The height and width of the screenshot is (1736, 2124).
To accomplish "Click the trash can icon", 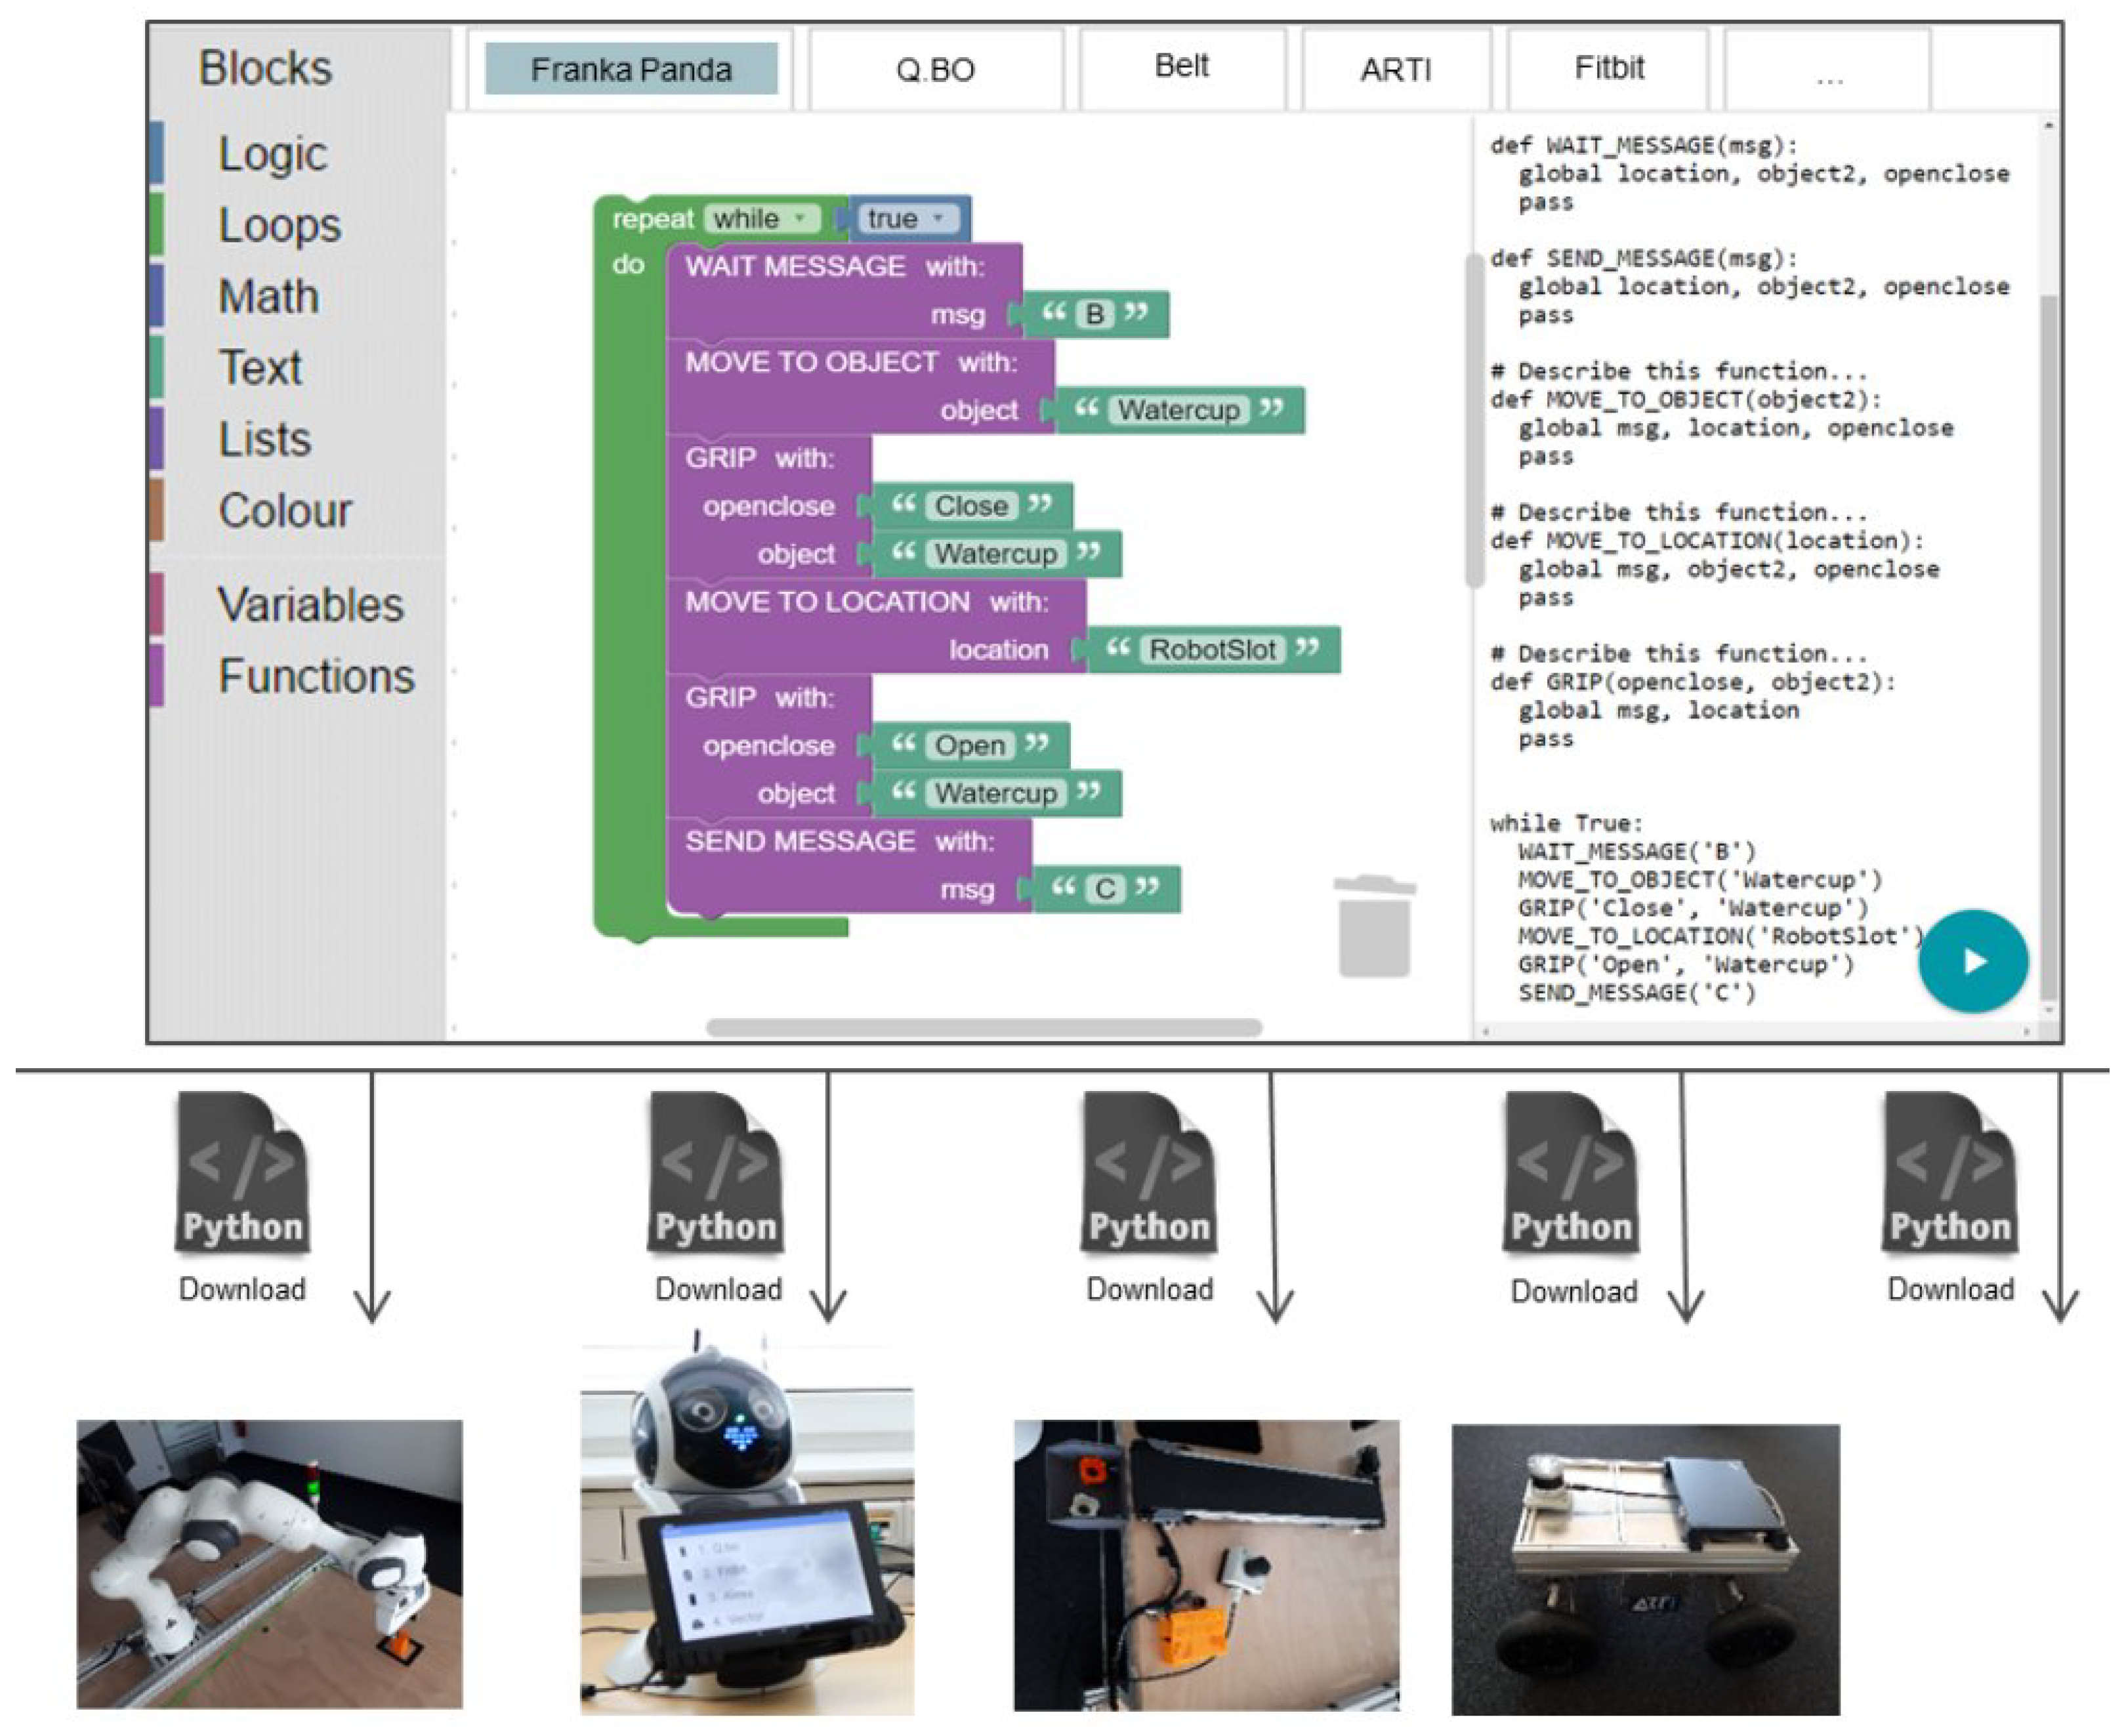I will point(1374,926).
